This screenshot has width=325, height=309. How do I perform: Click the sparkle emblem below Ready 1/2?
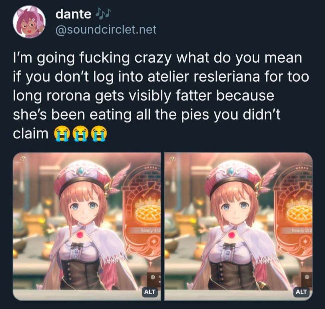tap(154, 242)
